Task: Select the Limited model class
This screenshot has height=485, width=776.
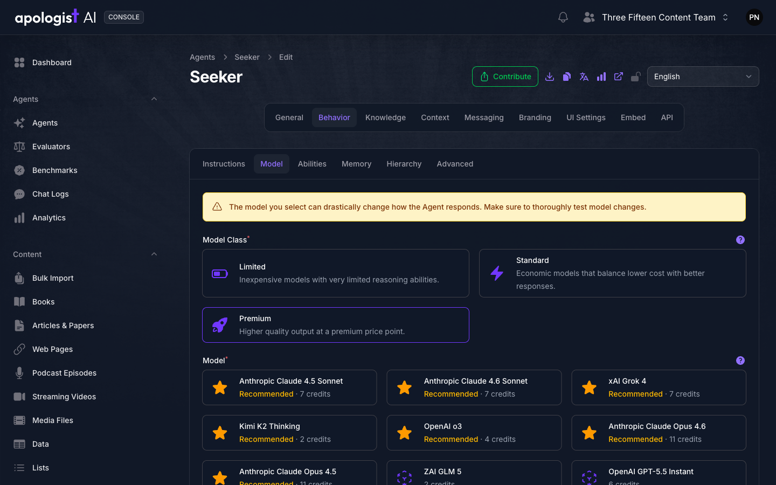Action: click(x=336, y=273)
